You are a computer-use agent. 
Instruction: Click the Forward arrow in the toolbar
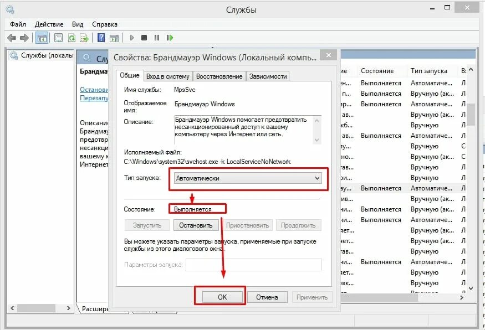click(x=24, y=38)
